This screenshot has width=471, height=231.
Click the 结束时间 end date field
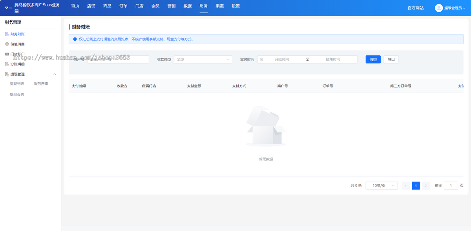332,60
